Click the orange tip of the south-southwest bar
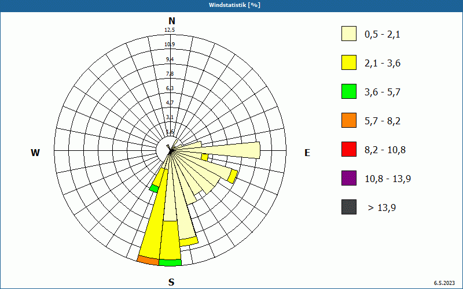Image resolution: width=463 pixels, height=289 pixels. (x=148, y=261)
